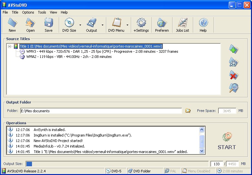This screenshot has width=252, height=175.
Task: Open the Tools menu
Action: click(42, 12)
